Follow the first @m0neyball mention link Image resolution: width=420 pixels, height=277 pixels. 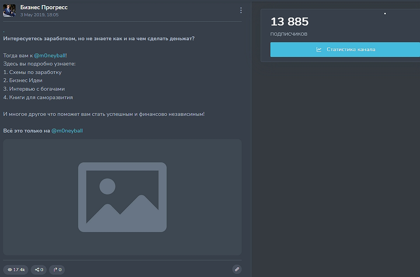[x=50, y=55]
